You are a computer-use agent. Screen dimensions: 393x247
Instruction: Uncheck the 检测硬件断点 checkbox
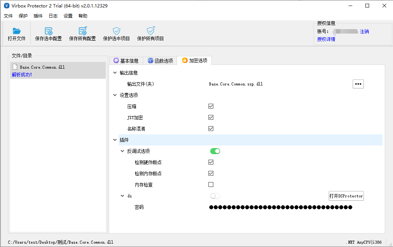211,162
